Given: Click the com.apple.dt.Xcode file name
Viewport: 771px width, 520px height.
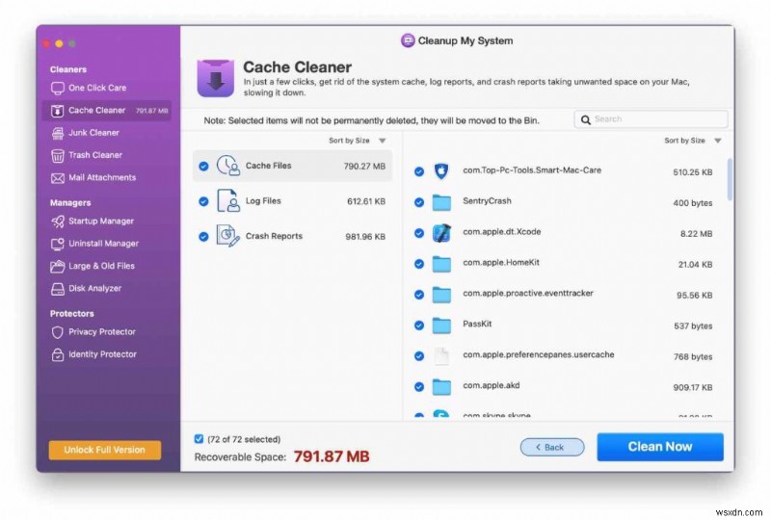Looking at the screenshot, I should [x=501, y=231].
